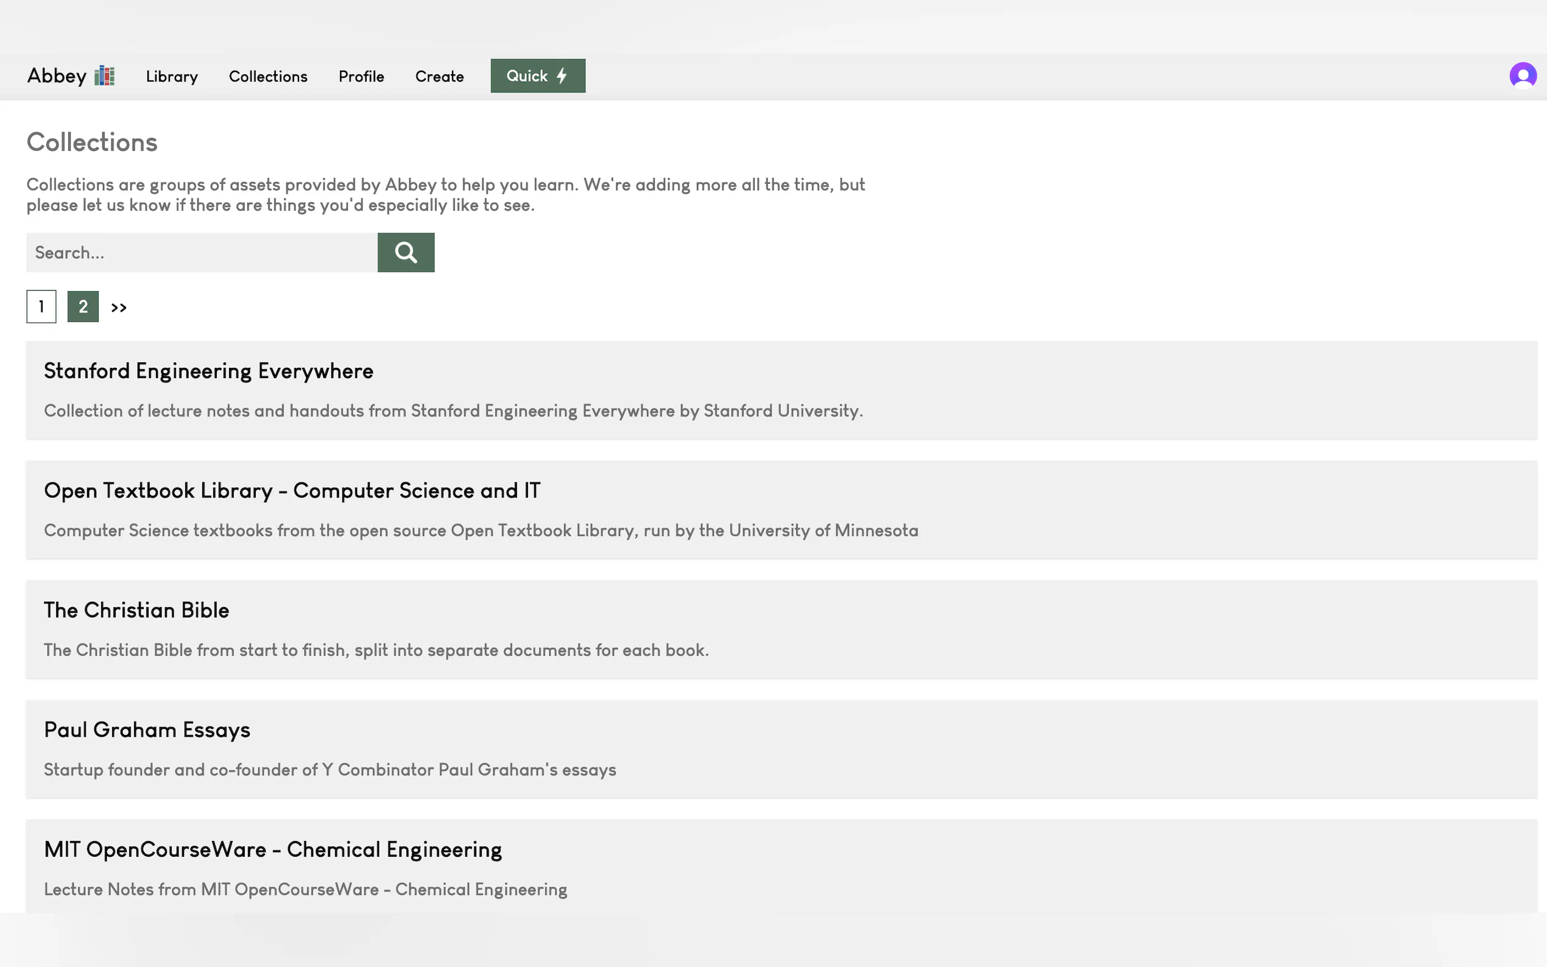Focus the collections Search field
This screenshot has height=967, width=1547.
tap(202, 253)
